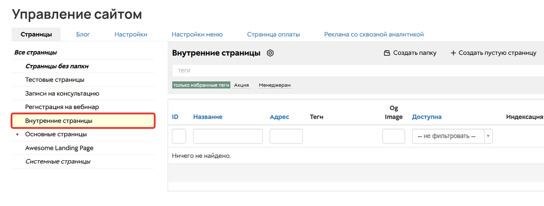This screenshot has height=206, width=544.
Task: Go to the Настройки tab
Action: coord(131,34)
